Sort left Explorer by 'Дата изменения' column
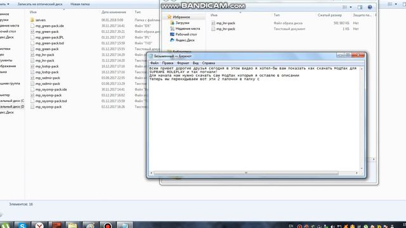This screenshot has width=406, height=228. [x=114, y=12]
